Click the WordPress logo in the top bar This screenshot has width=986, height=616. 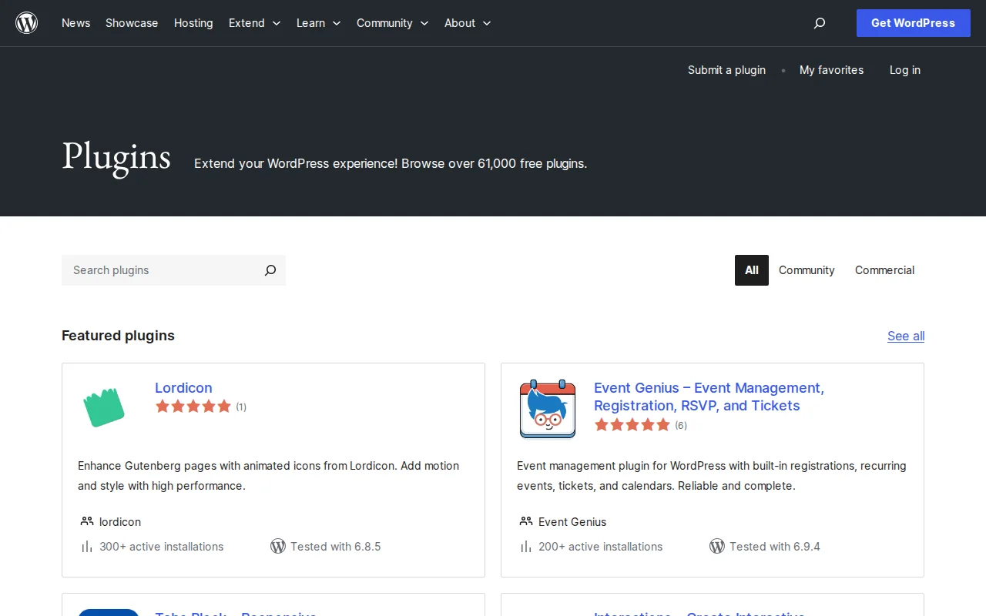point(26,22)
